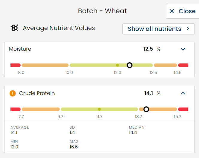Click arrow icon in Show all nutrients

click(x=188, y=29)
